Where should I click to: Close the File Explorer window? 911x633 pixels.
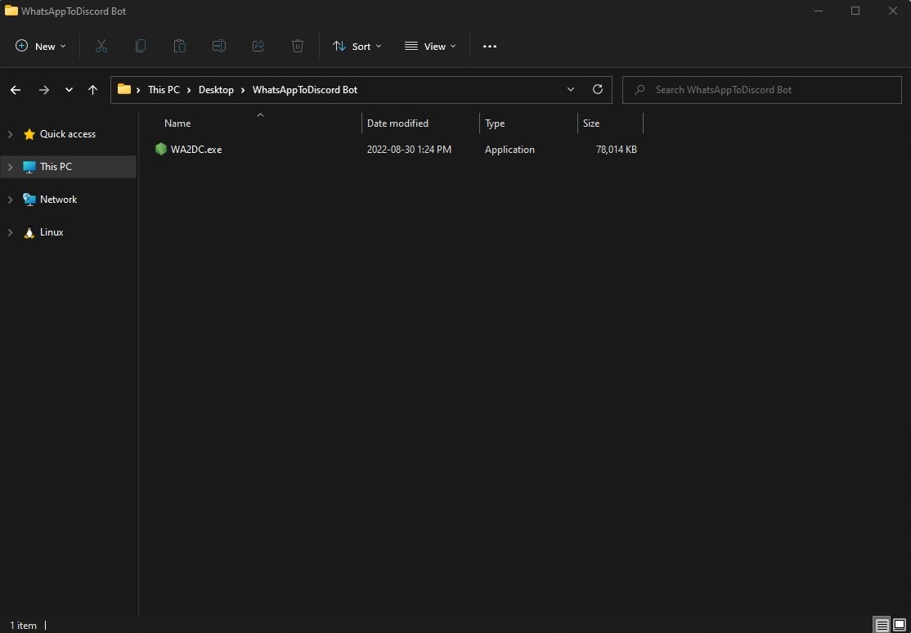tap(893, 11)
